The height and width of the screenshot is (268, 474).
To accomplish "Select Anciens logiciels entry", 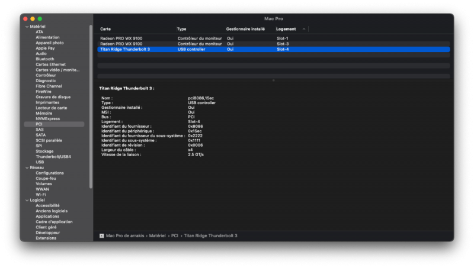I will [x=52, y=211].
